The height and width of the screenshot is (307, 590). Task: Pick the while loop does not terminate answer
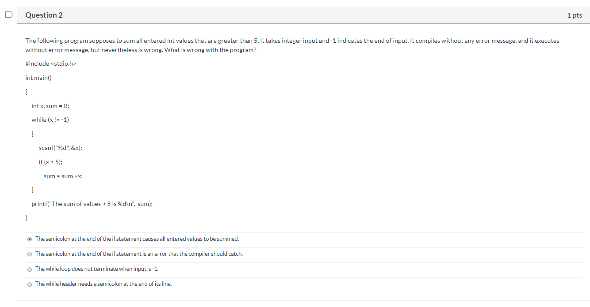coord(29,269)
